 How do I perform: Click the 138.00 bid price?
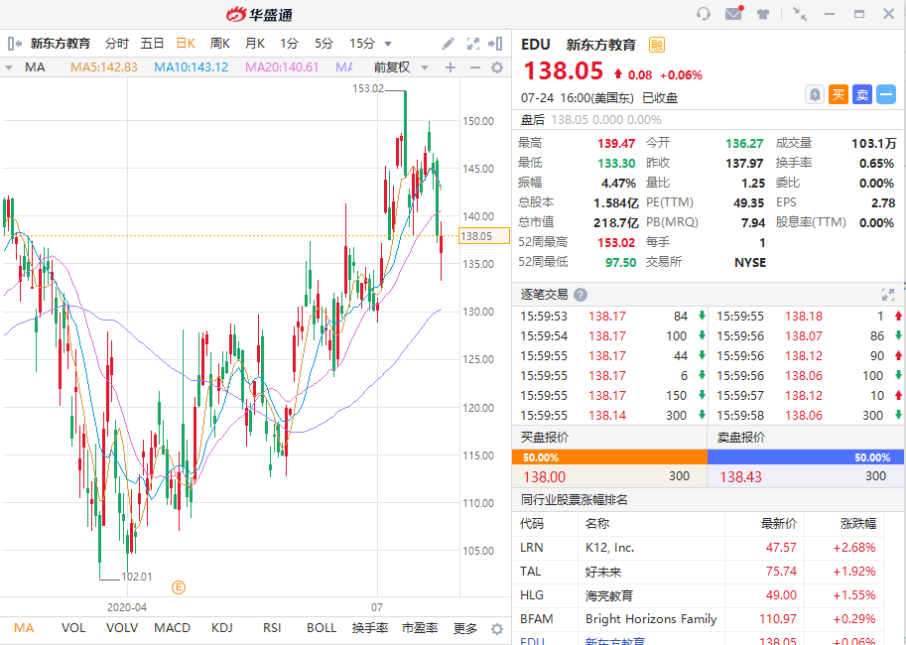(545, 477)
